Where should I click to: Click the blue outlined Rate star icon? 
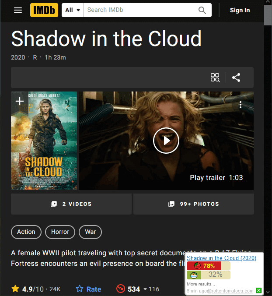click(x=80, y=289)
